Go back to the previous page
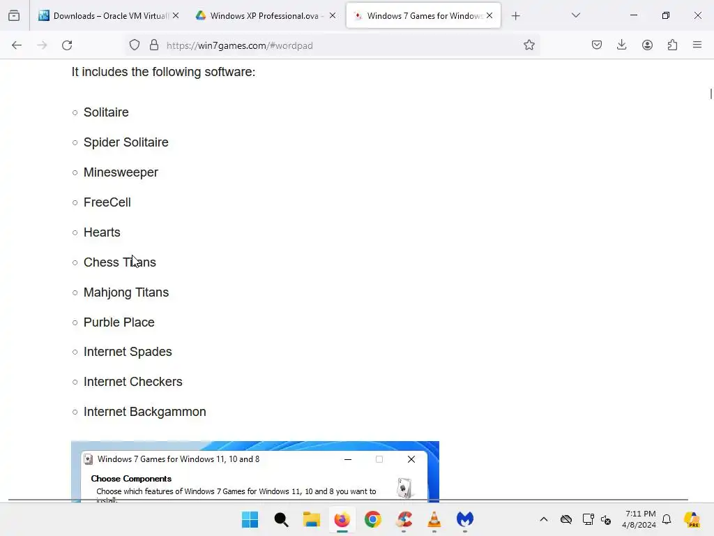Viewport: 714px width, 536px height. point(17,45)
